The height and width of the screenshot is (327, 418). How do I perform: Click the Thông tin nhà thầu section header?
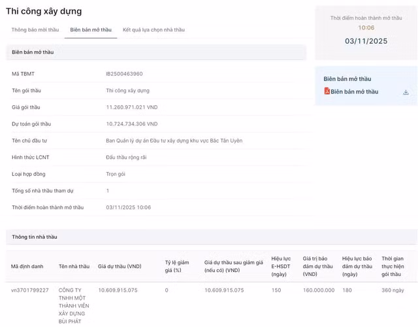click(34, 237)
